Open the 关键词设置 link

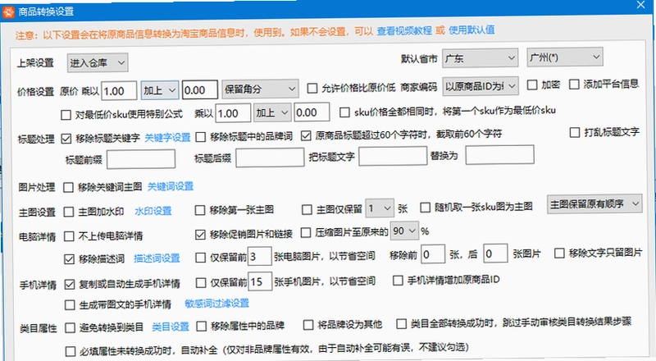point(171,186)
